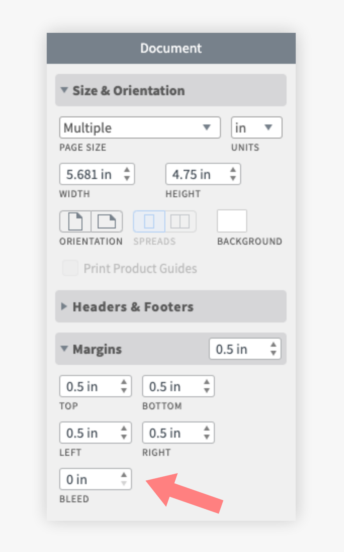Click the Top margin stepper up arrow
This screenshot has height=552, width=344.
pyautogui.click(x=124, y=382)
